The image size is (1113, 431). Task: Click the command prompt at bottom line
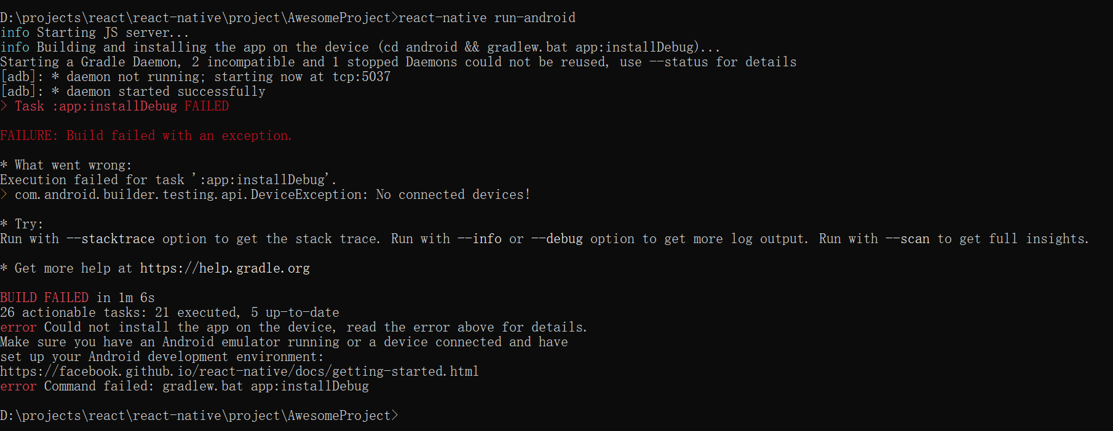tap(199, 416)
